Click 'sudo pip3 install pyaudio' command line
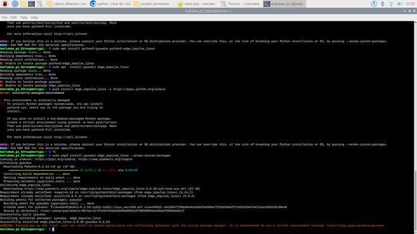417x234 pixels. tap(111, 156)
